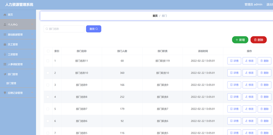Screen dimensions: 273x135
Task: Click the home icon beside 首页 in sidebar
Action: coord(5,15)
